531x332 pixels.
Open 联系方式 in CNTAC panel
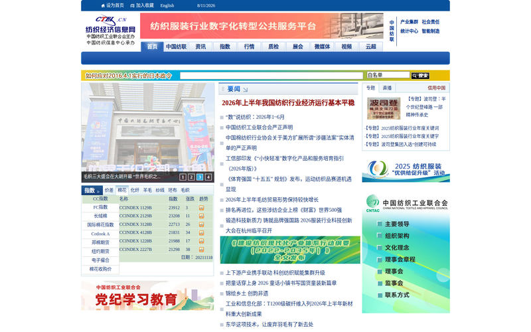pos(397,295)
